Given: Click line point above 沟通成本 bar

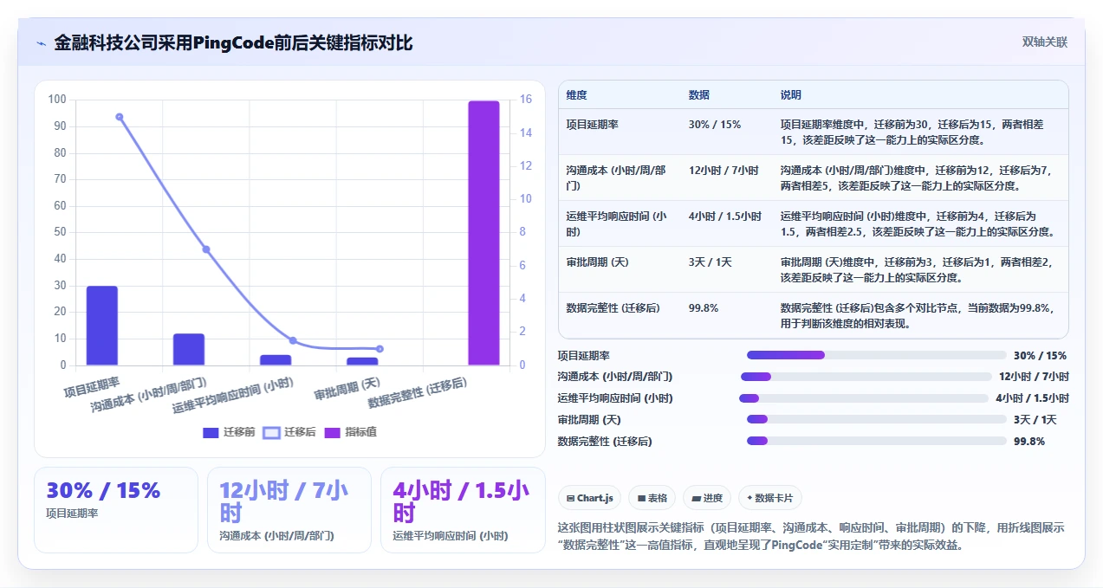Looking at the screenshot, I should (x=206, y=249).
